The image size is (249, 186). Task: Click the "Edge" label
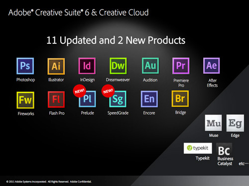(235, 136)
